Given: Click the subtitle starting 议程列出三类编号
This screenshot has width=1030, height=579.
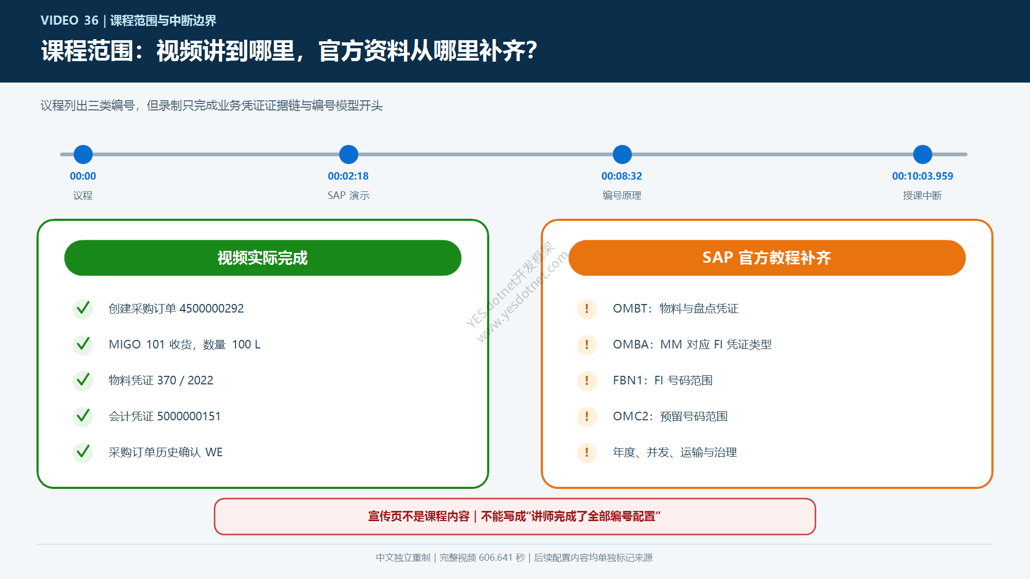Looking at the screenshot, I should 212,106.
